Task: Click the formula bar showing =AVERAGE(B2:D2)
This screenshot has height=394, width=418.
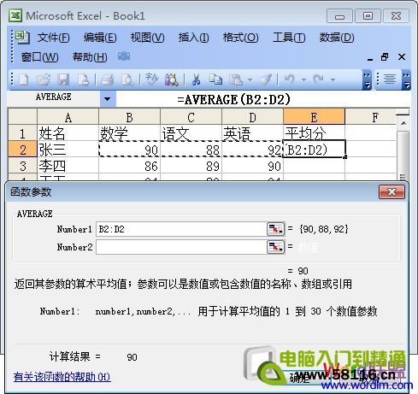Action: coord(263,99)
